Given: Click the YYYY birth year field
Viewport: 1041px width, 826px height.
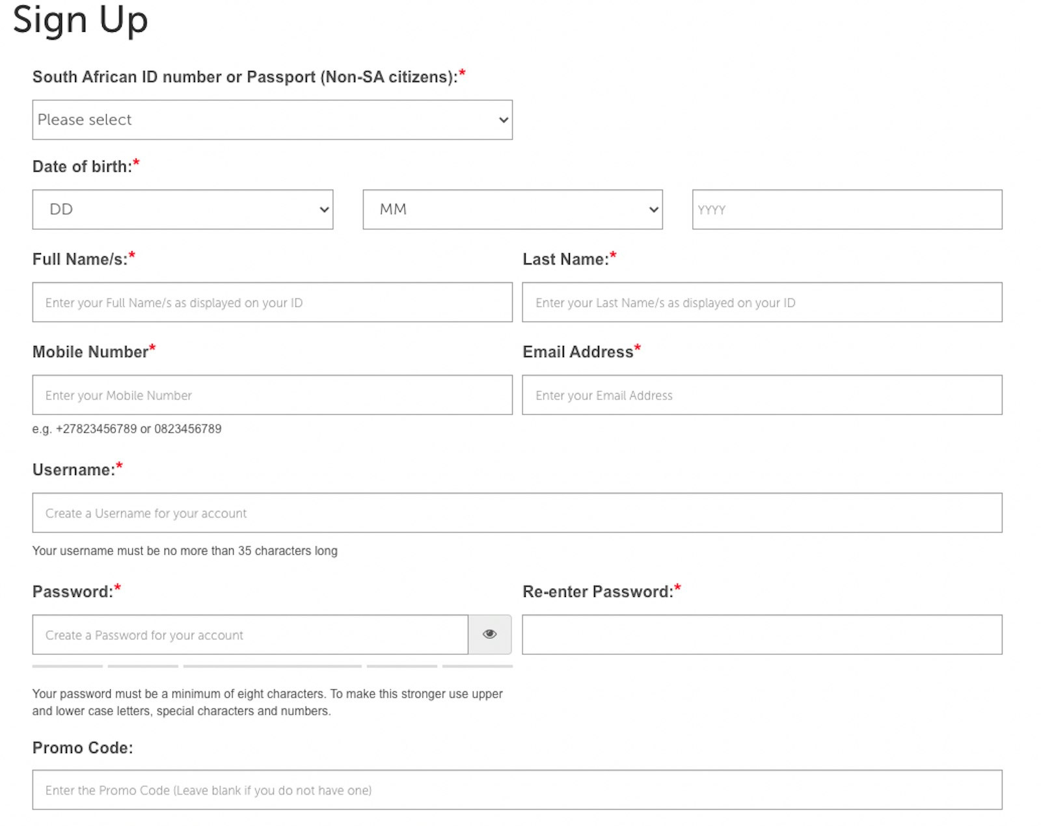Looking at the screenshot, I should [x=846, y=209].
